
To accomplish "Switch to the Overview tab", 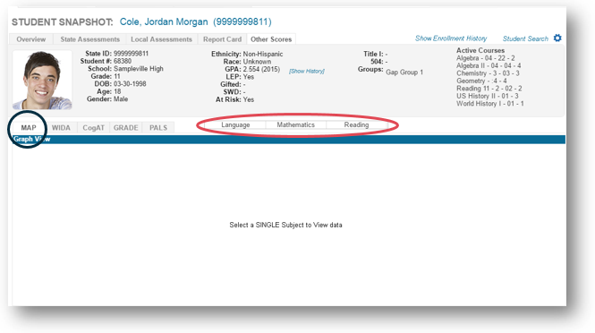I will point(31,39).
